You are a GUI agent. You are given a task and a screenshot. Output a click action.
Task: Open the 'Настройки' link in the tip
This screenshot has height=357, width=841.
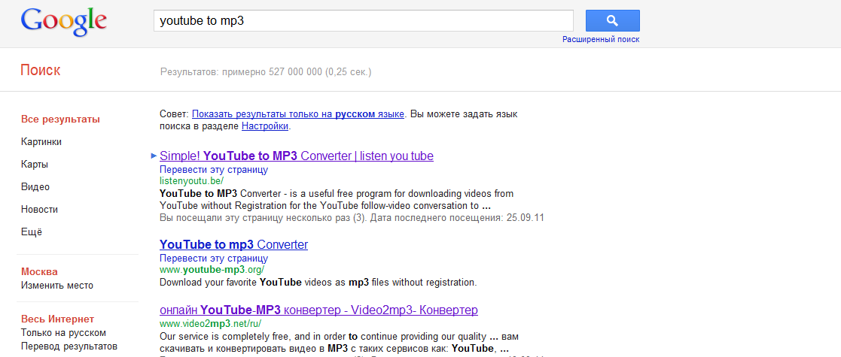265,126
